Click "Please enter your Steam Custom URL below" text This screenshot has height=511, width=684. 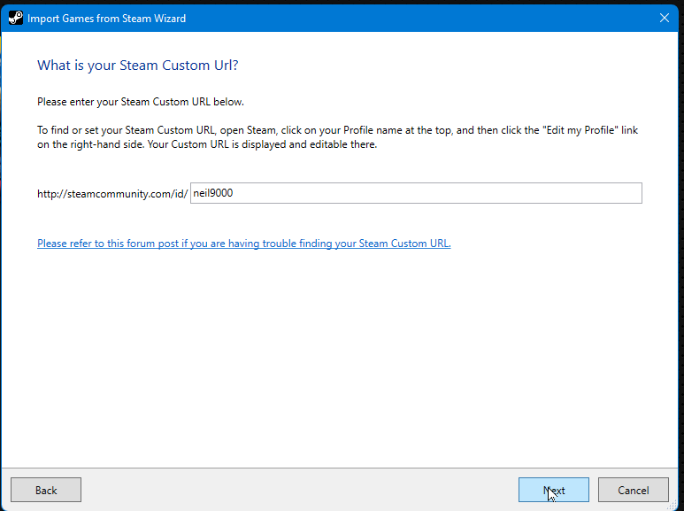point(141,102)
